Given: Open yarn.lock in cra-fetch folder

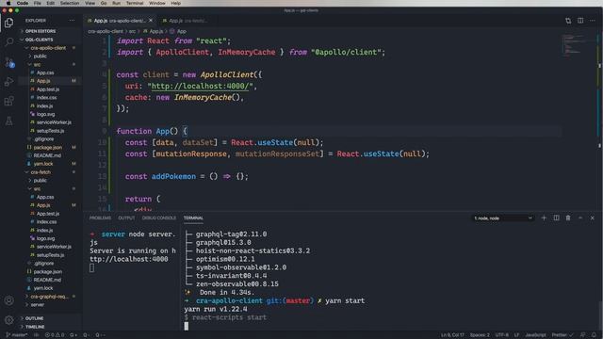Looking at the screenshot, I should (43, 288).
